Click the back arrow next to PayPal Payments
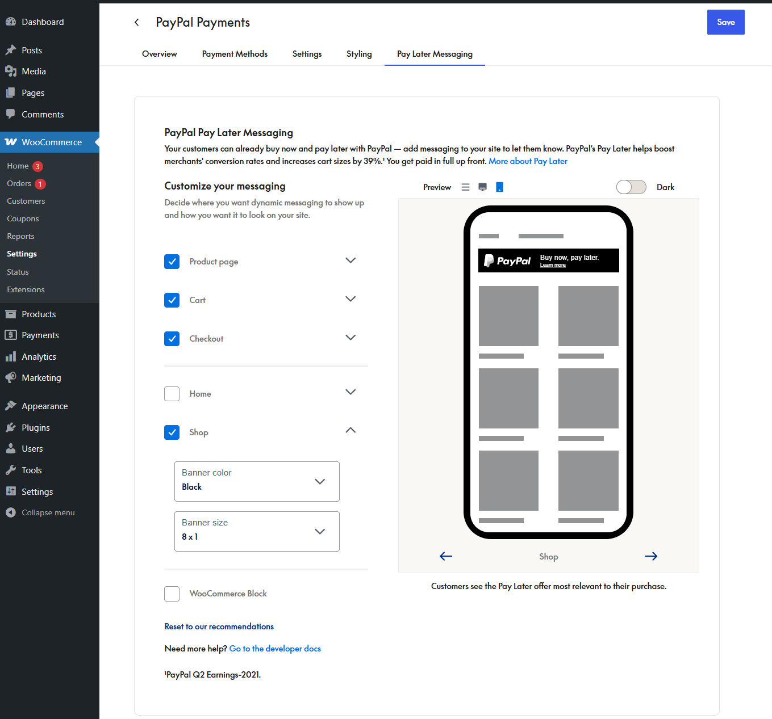 coord(136,22)
